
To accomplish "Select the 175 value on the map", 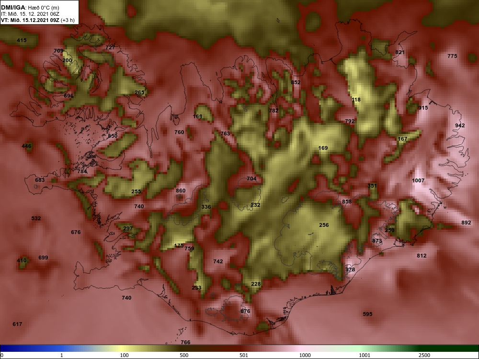I will 179,246.
